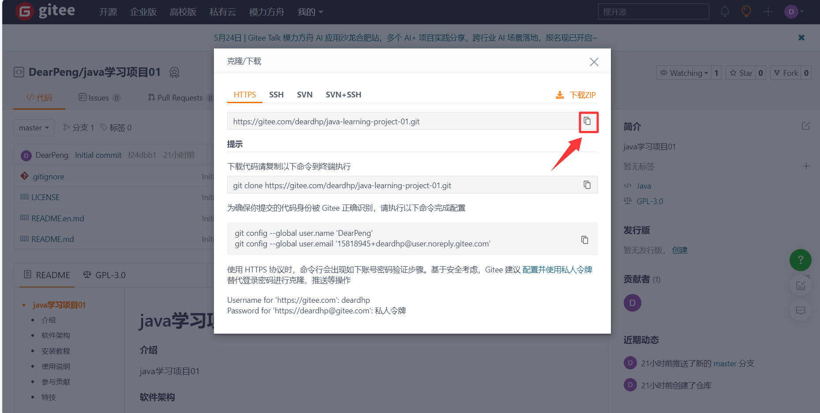View 标签 0 tags

point(116,127)
